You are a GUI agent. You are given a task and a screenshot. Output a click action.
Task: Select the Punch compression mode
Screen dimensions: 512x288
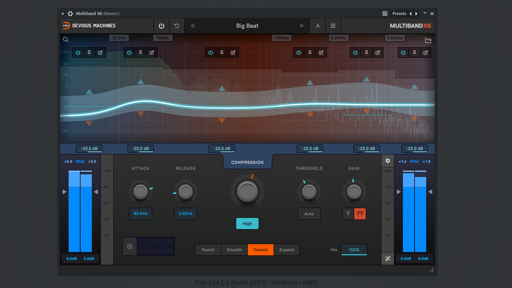(208, 250)
